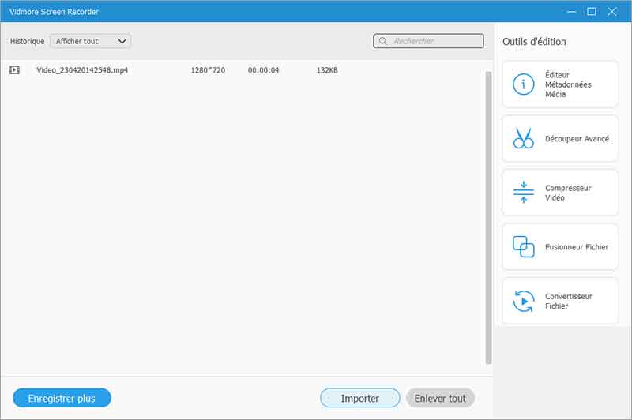Click the Enregistrer plus button
The width and height of the screenshot is (632, 420).
tap(62, 398)
